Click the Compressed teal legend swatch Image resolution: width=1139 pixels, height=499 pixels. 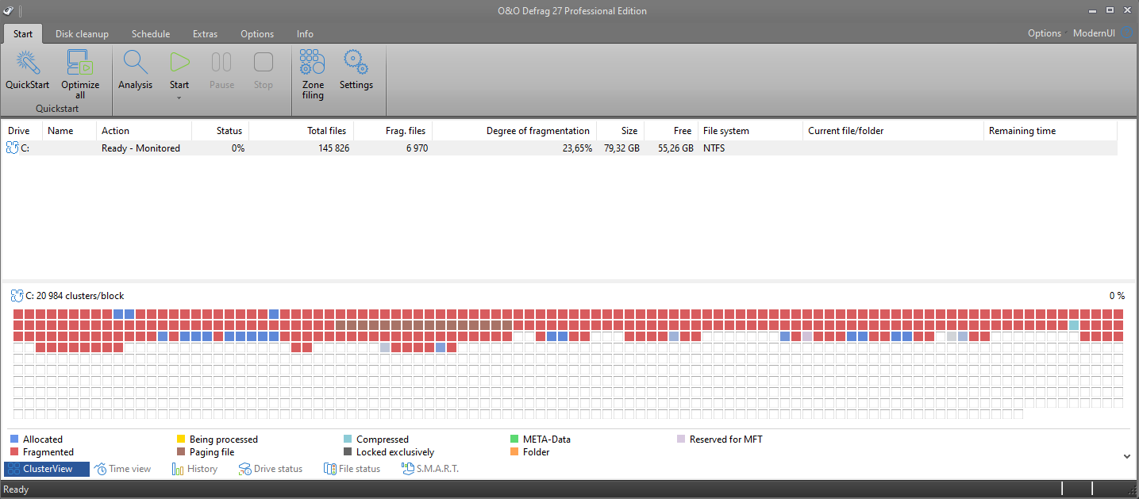point(348,439)
